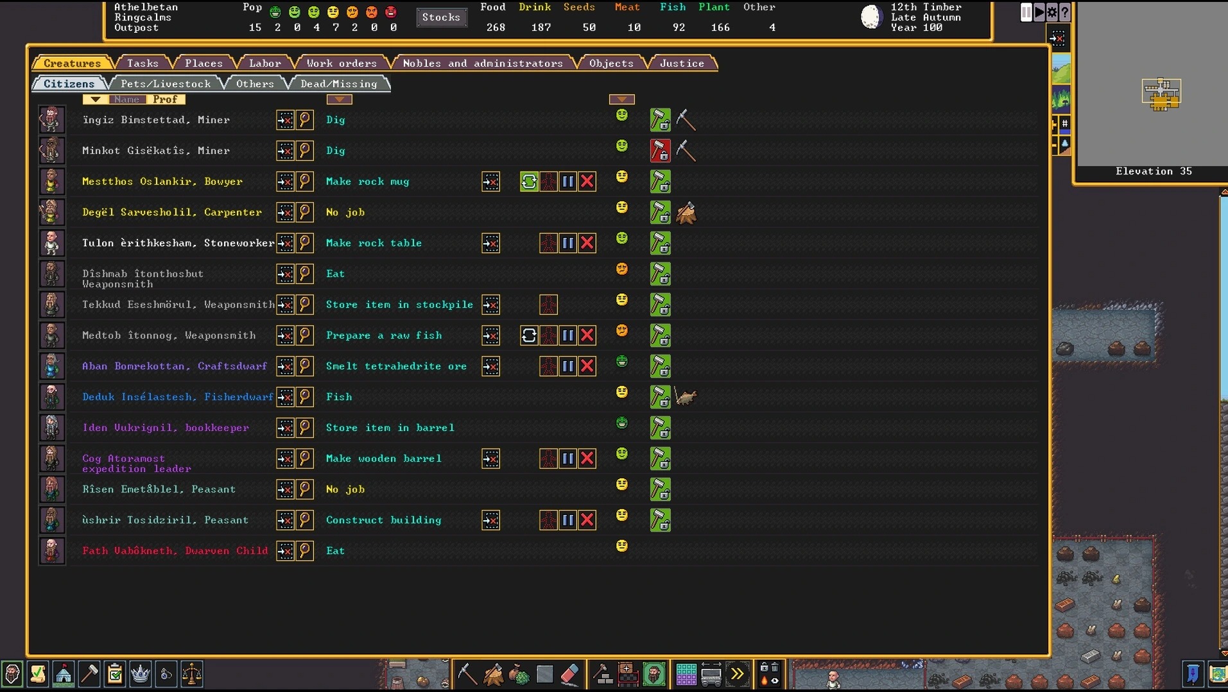Switch to the Pets/Livestock subtab
Viewport: 1228px width, 692px height.
[166, 83]
